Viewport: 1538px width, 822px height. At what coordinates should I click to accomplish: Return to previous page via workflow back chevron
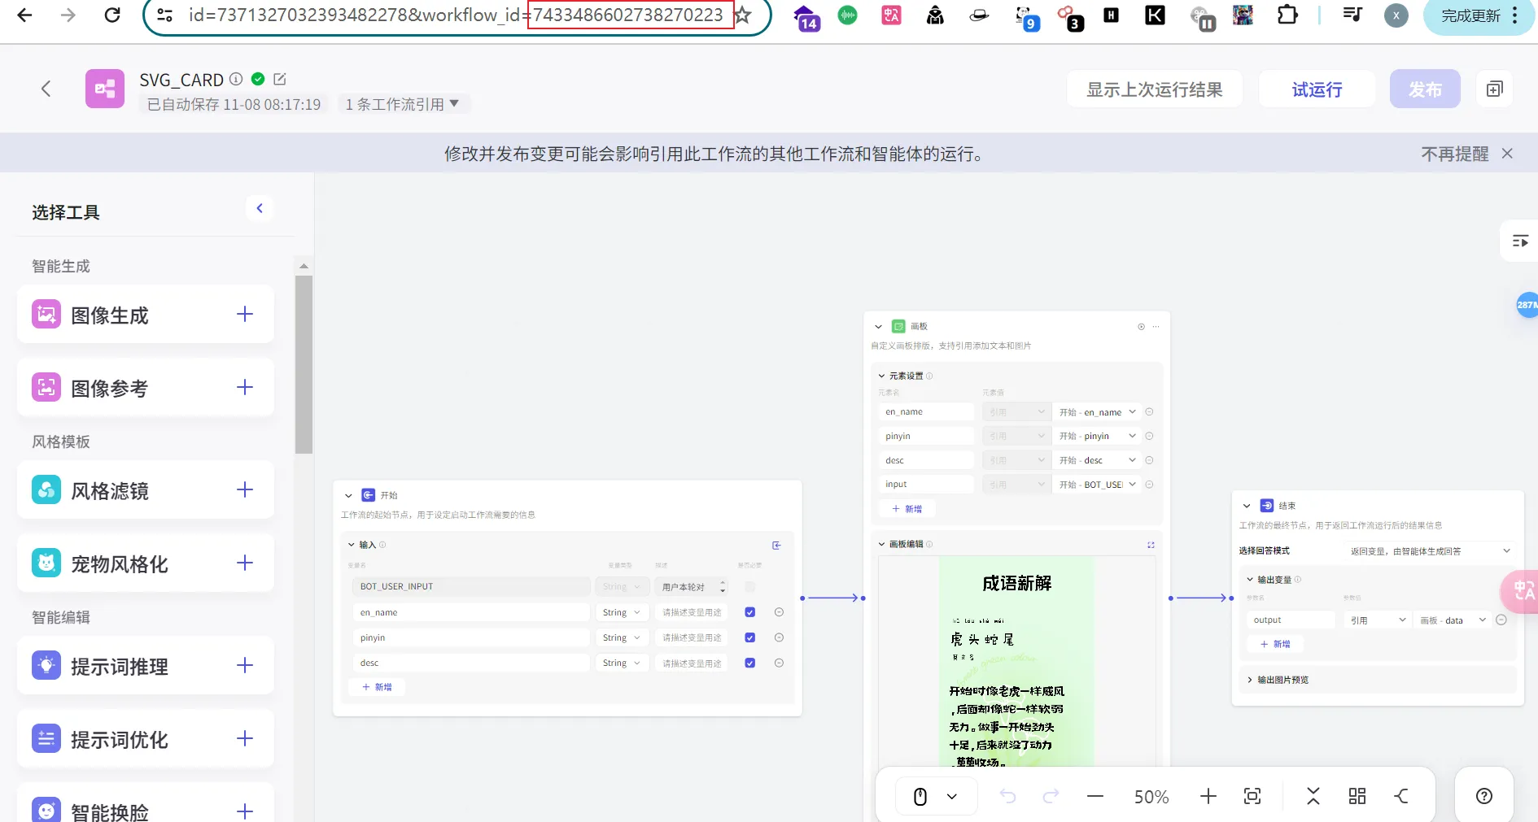(46, 89)
